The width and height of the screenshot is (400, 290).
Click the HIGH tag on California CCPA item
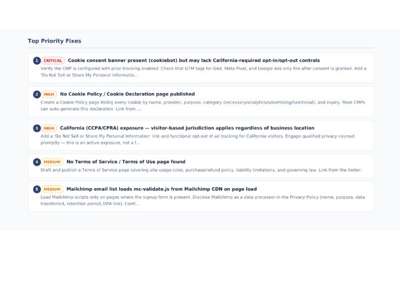(49, 128)
